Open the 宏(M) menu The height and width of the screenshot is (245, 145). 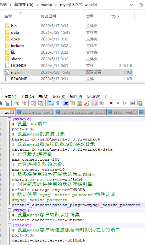pos(43,97)
